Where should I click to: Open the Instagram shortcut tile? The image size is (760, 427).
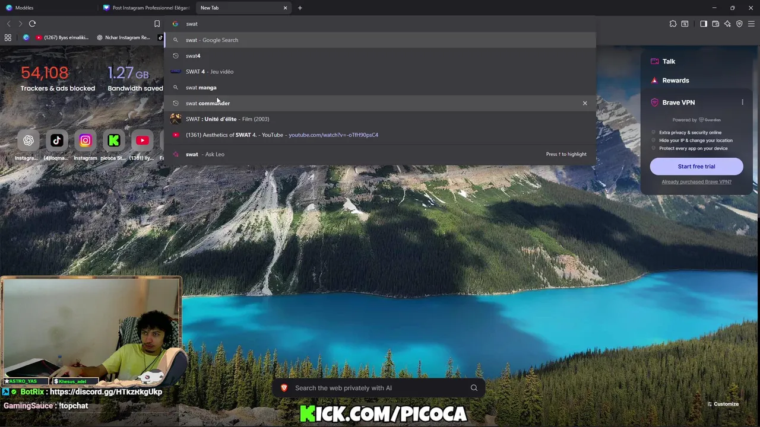click(x=85, y=141)
